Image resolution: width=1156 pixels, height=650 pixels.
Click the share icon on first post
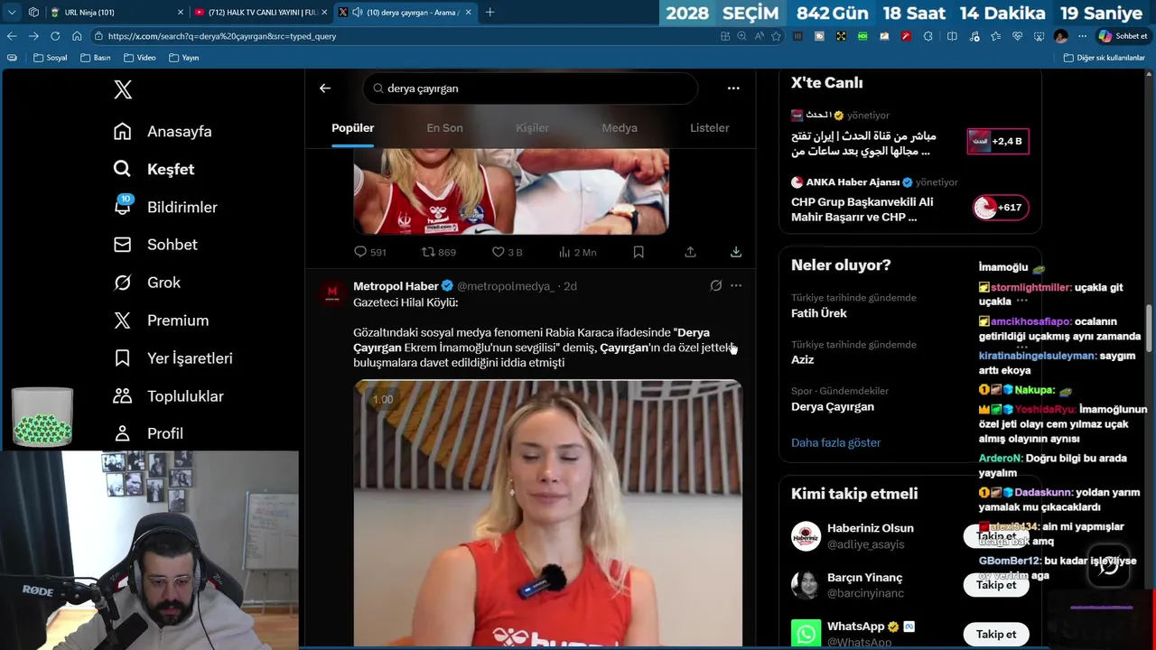(690, 253)
